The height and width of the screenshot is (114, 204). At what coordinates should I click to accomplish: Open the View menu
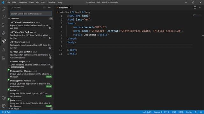coord(31,3)
